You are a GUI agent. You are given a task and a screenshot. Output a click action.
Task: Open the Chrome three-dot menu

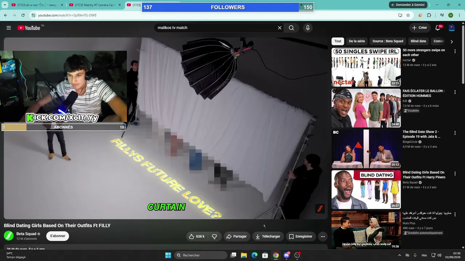pyautogui.click(x=460, y=15)
